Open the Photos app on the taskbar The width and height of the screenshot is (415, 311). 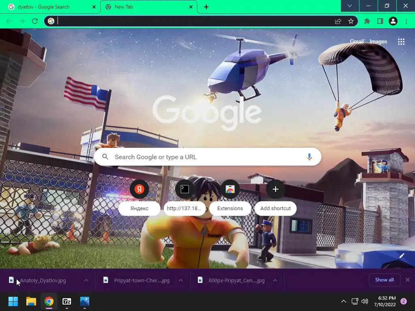pos(85,301)
